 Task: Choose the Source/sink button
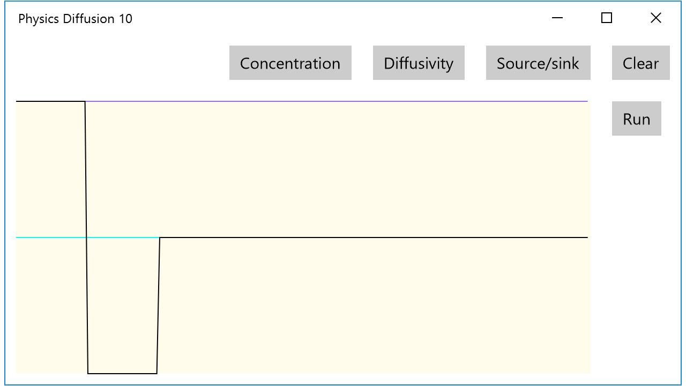click(x=538, y=63)
